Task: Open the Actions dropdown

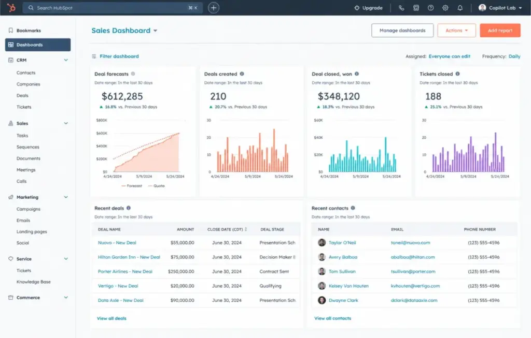Action: click(456, 31)
